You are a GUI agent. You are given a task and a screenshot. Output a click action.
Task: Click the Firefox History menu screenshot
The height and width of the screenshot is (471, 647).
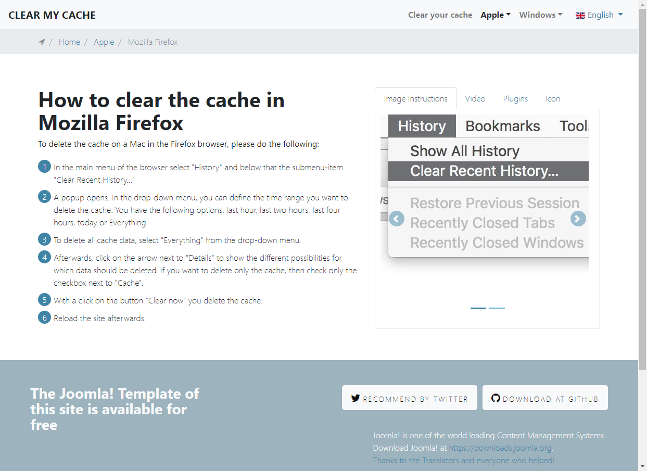tap(484, 195)
